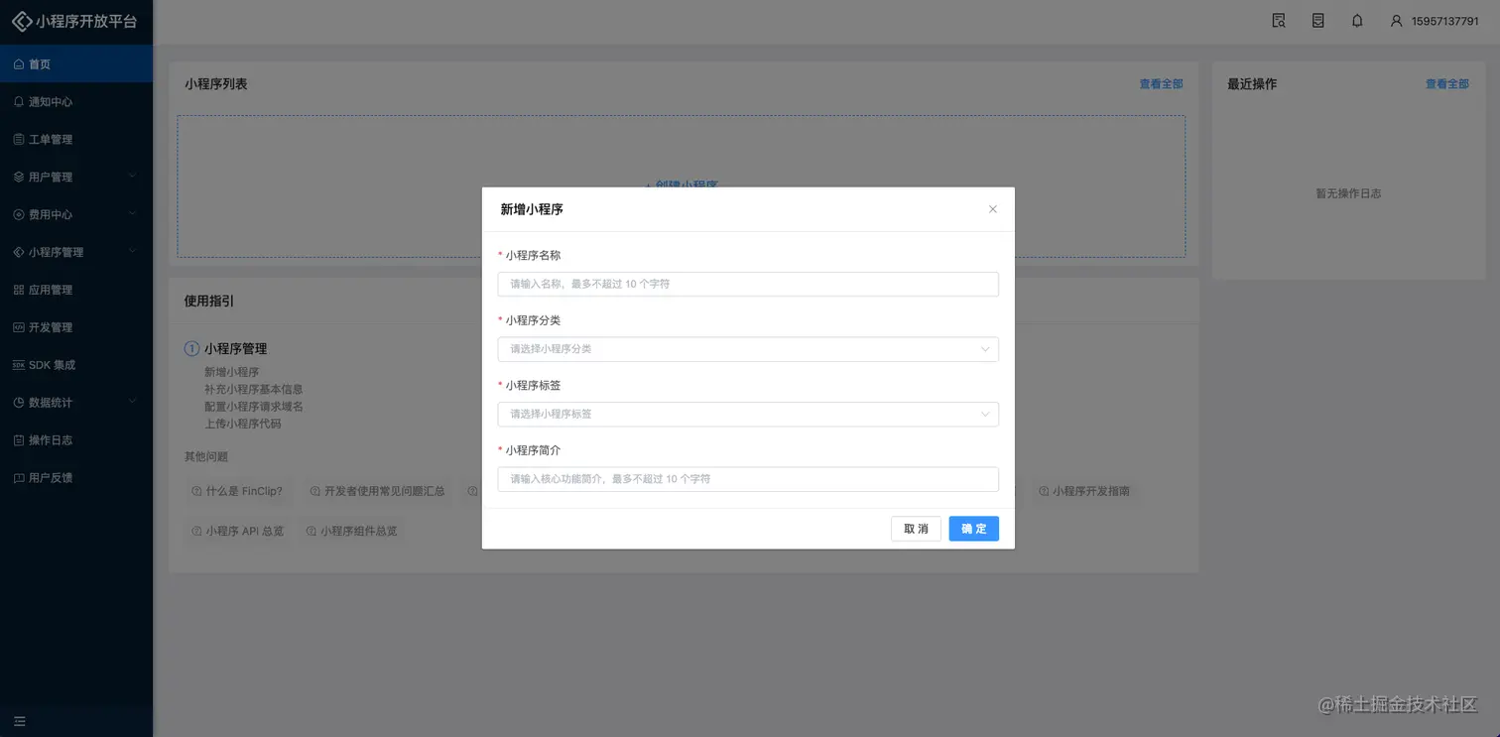The height and width of the screenshot is (737, 1500).
Task: Collapse the sidebar with the bottom menu icon
Action: tap(20, 721)
